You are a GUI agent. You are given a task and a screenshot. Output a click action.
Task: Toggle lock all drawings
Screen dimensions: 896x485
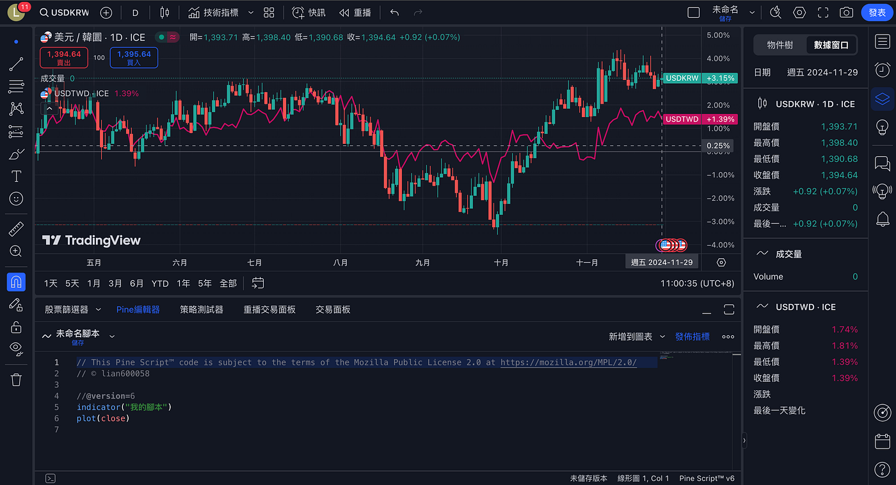click(16, 326)
